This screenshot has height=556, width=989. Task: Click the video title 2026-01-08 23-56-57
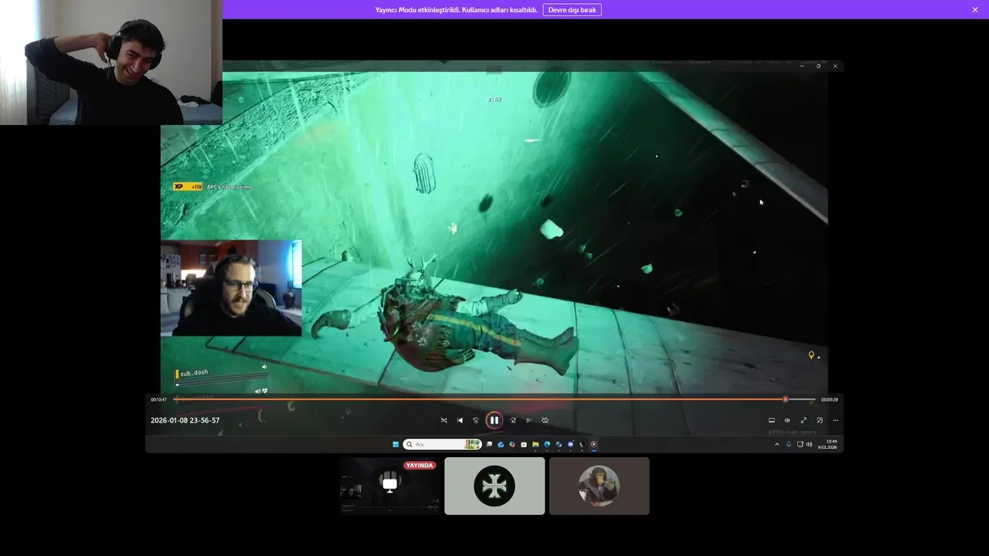click(185, 420)
